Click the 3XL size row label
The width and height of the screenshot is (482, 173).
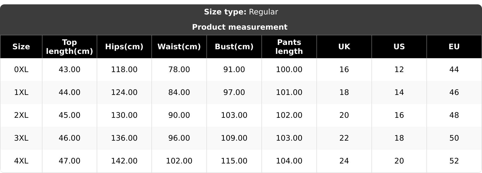click(x=21, y=138)
